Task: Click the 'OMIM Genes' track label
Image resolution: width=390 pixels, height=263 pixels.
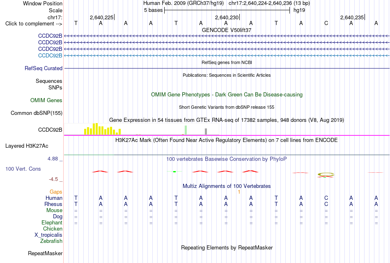Action: pos(46,100)
